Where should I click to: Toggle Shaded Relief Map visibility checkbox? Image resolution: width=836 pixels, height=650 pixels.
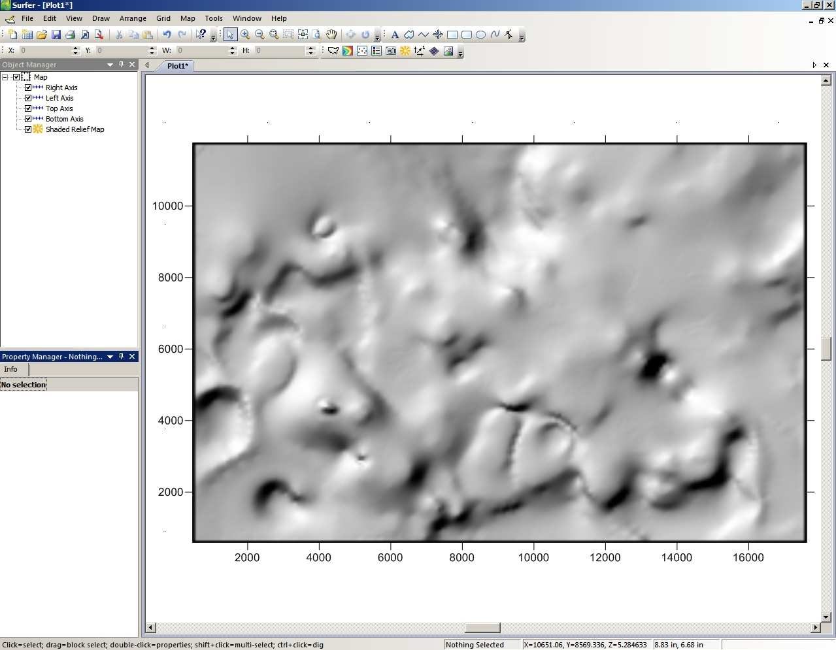click(28, 129)
